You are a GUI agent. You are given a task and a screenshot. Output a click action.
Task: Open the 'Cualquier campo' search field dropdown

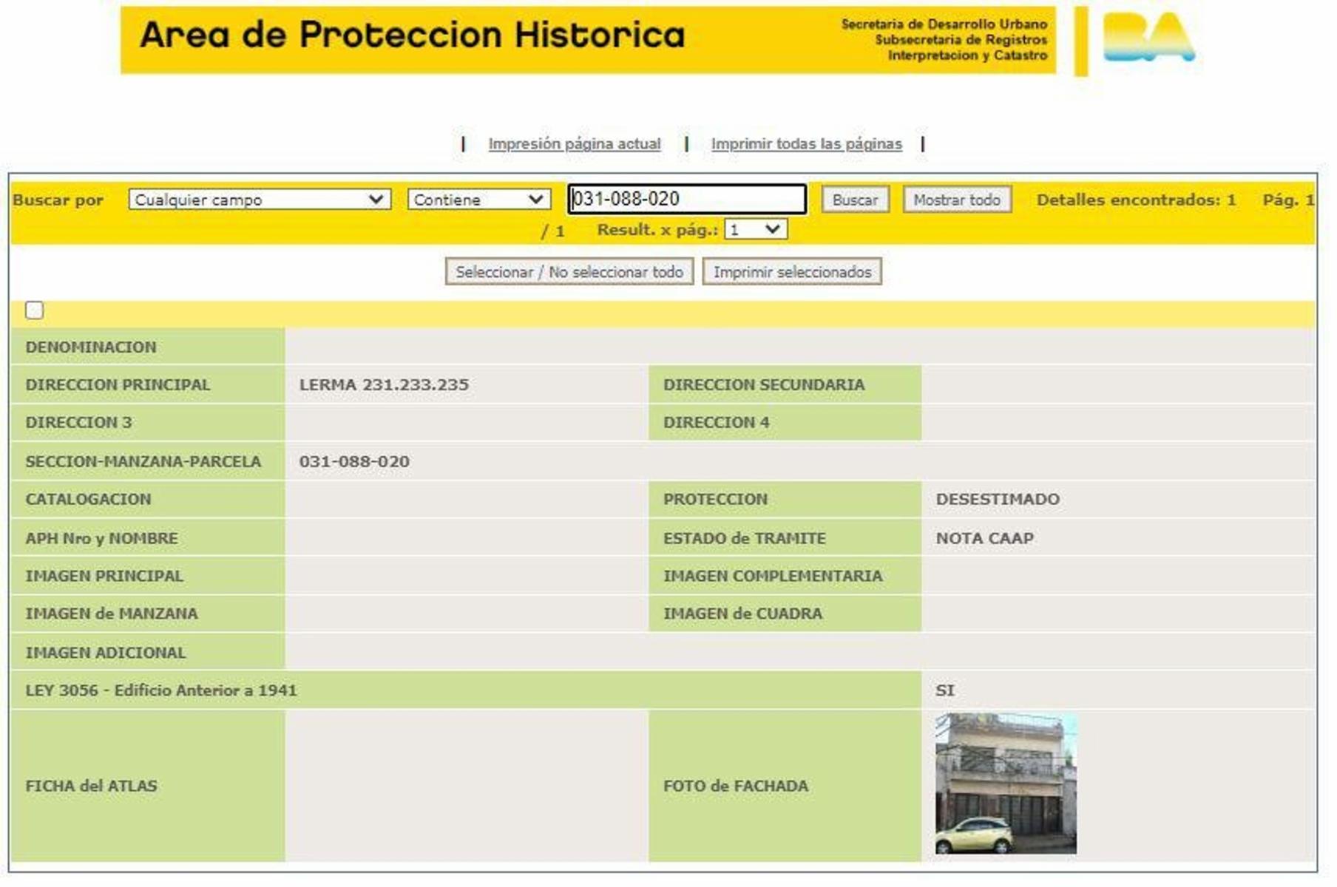(x=260, y=200)
